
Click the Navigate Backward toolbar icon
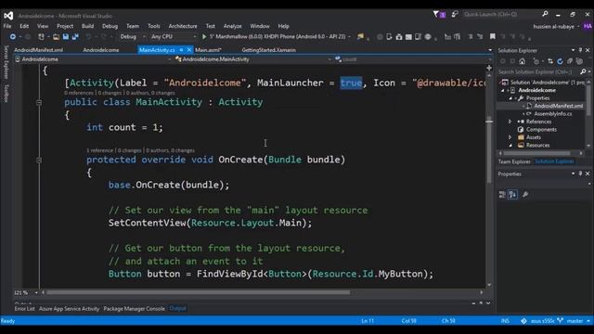tap(12, 37)
